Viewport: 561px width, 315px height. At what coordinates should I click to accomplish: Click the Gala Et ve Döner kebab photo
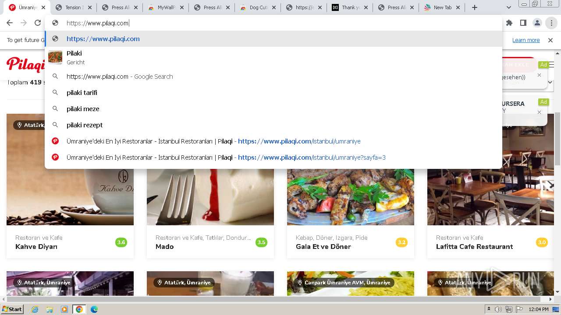351,197
